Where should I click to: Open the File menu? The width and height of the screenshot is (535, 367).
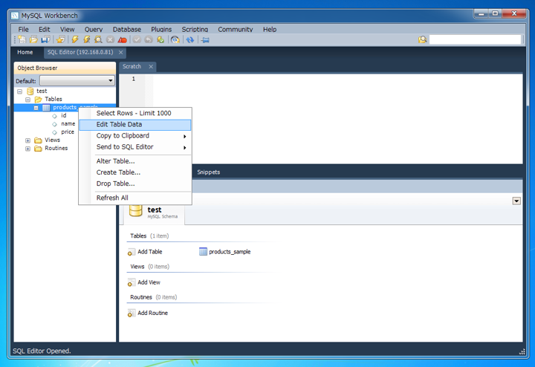(x=24, y=29)
